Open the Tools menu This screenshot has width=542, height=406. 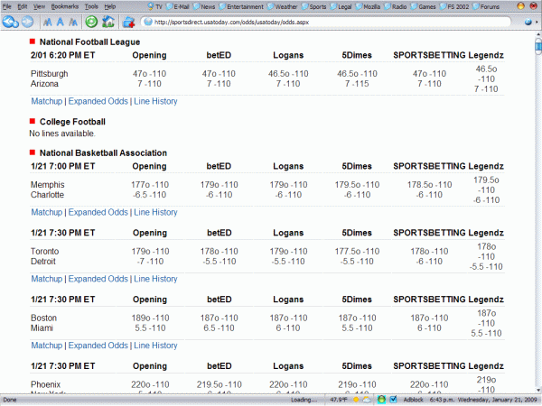pos(91,6)
